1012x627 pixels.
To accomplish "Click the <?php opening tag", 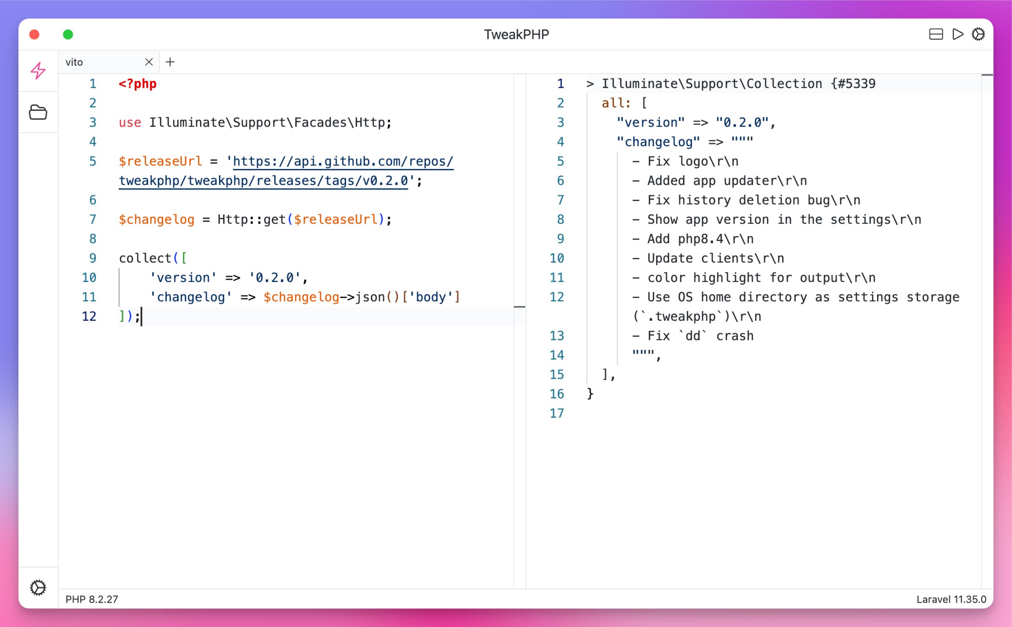I will (x=138, y=83).
